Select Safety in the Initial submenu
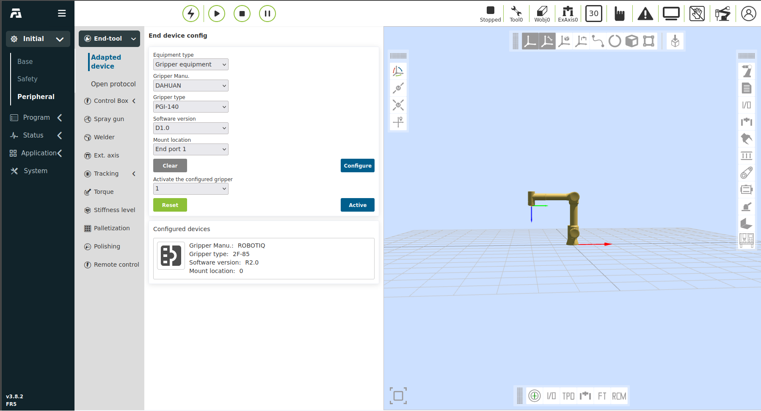Screen dimensions: 761x411 pos(28,79)
